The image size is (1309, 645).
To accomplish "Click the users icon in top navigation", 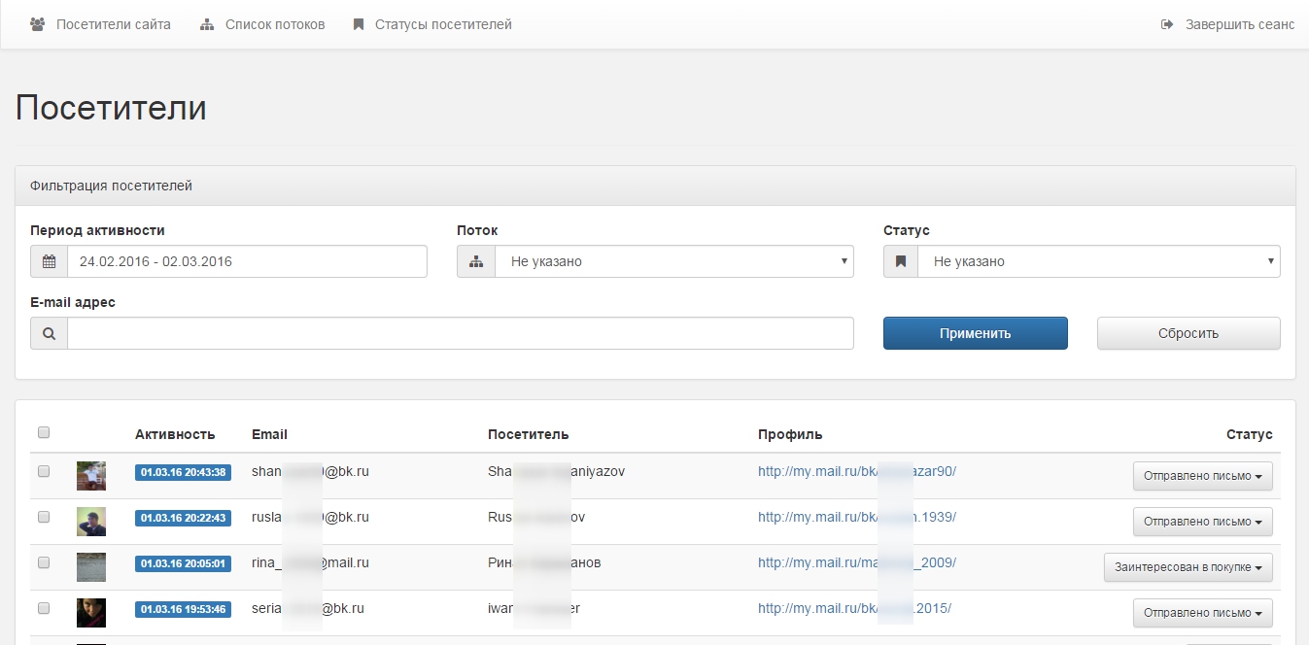I will coord(38,24).
